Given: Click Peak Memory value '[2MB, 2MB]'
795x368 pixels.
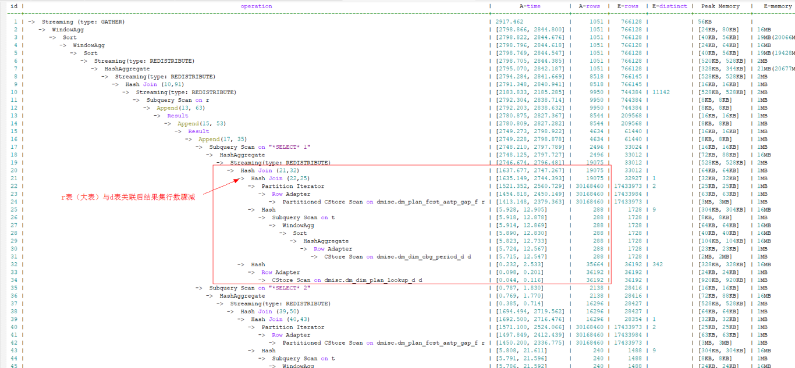Looking at the screenshot, I should [716, 257].
